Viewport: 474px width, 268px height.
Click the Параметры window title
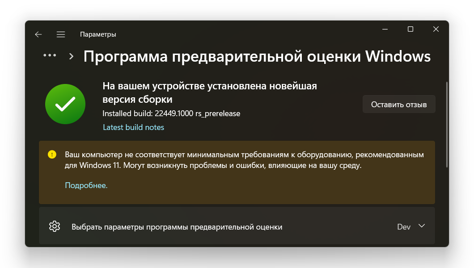coord(98,34)
